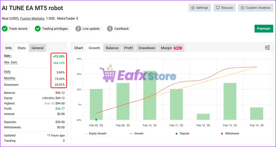The image size is (276, 147).
Task: Click the Track record status label
Action: coord(18,29)
